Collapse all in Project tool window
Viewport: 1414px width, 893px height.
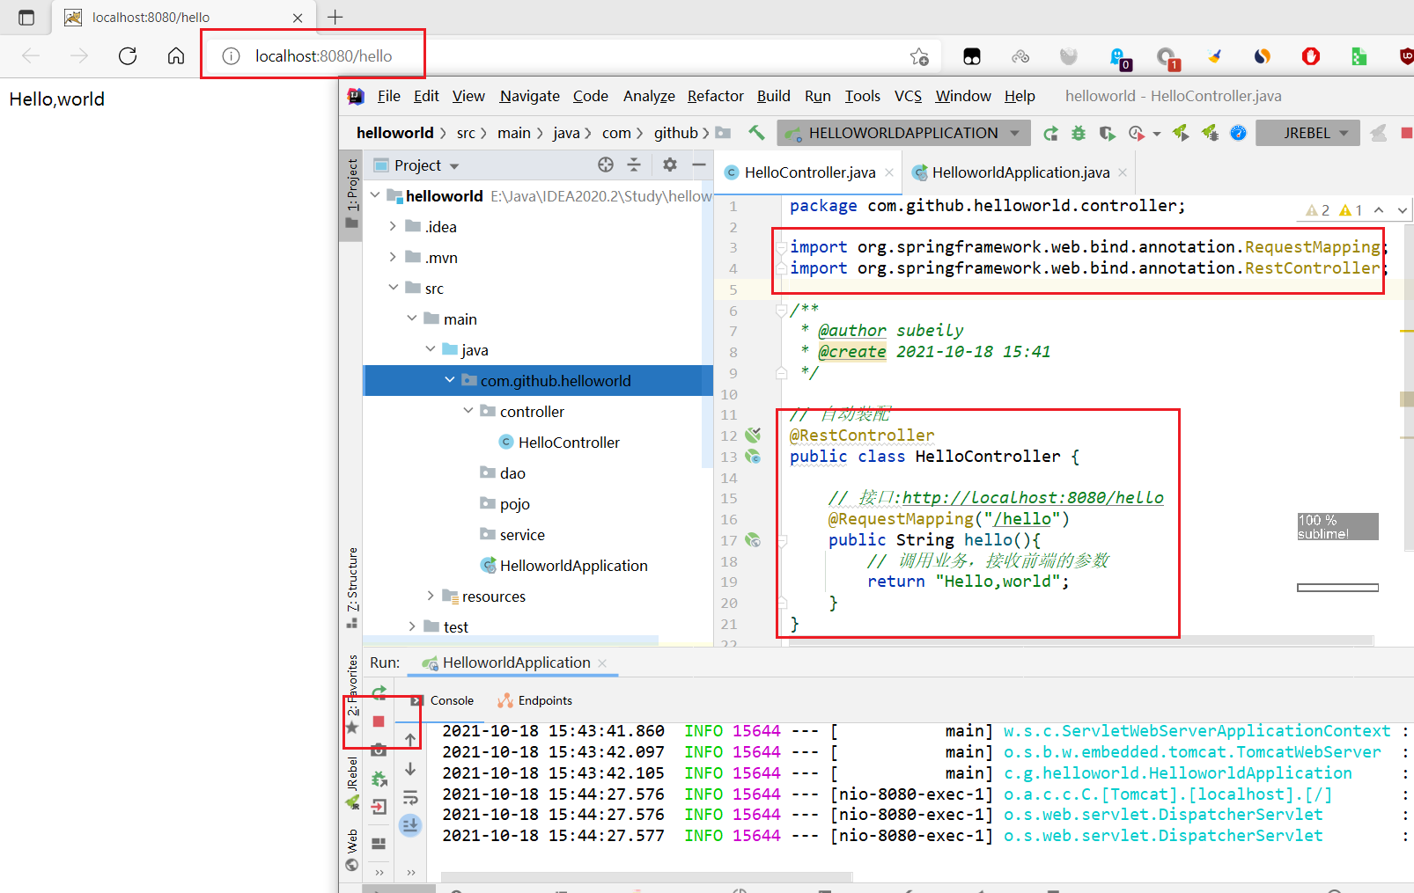(x=634, y=165)
